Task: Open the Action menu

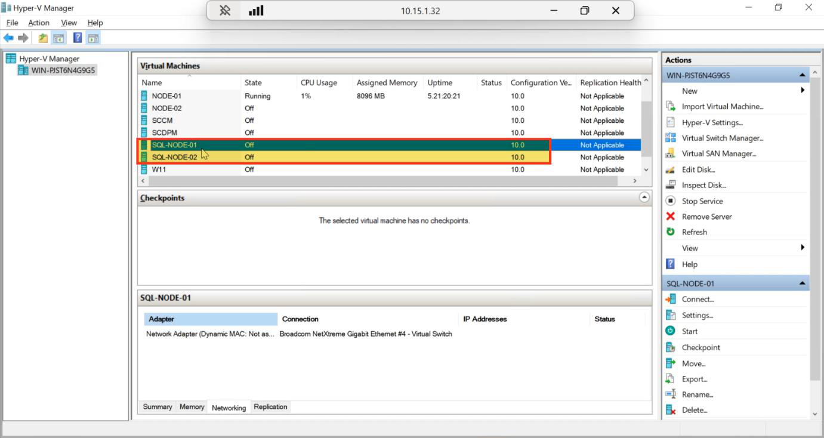Action: tap(39, 23)
